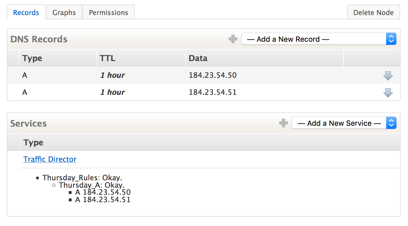Click the Data column header
Image resolution: width=408 pixels, height=226 pixels.
tap(198, 58)
